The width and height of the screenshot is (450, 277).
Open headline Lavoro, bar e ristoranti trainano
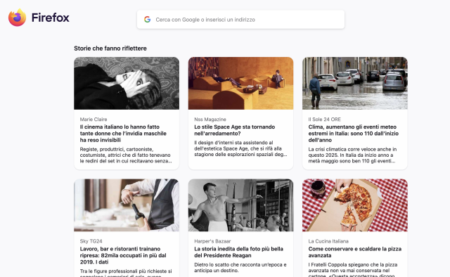click(x=123, y=255)
